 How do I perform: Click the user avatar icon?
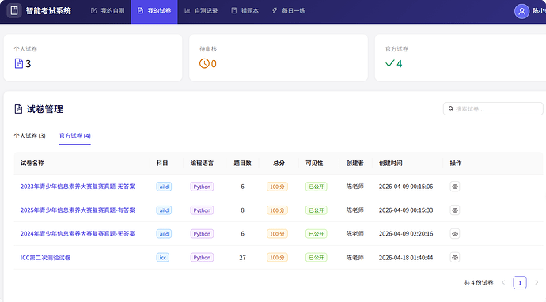click(x=521, y=11)
